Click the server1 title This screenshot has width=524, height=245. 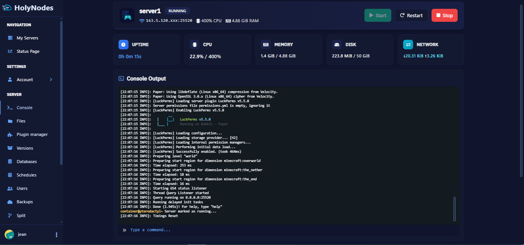click(x=150, y=11)
